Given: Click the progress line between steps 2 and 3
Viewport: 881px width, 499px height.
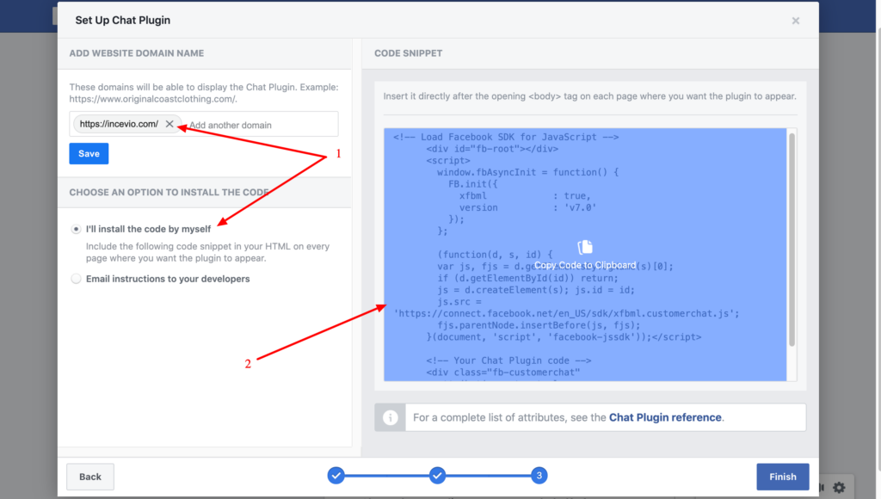Looking at the screenshot, I should [x=488, y=475].
